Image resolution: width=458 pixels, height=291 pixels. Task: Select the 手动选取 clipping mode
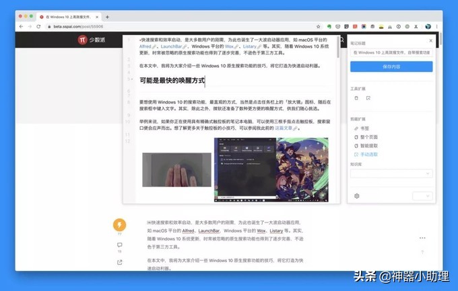[x=366, y=155]
